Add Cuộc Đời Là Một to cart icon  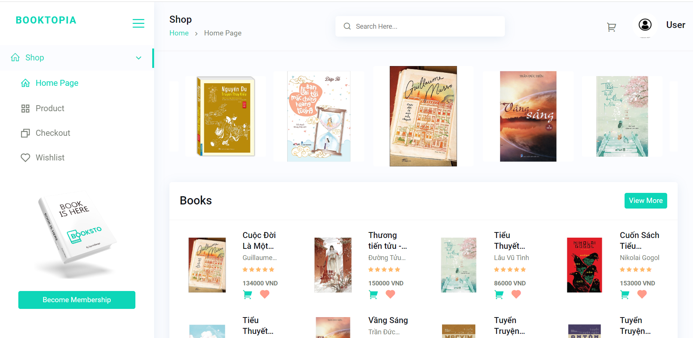248,294
